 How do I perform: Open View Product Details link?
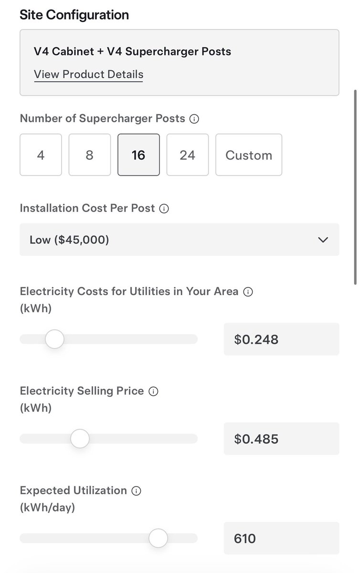coord(88,74)
